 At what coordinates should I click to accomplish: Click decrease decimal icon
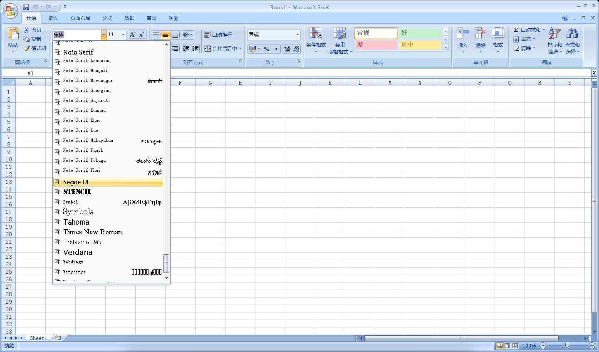(x=296, y=49)
